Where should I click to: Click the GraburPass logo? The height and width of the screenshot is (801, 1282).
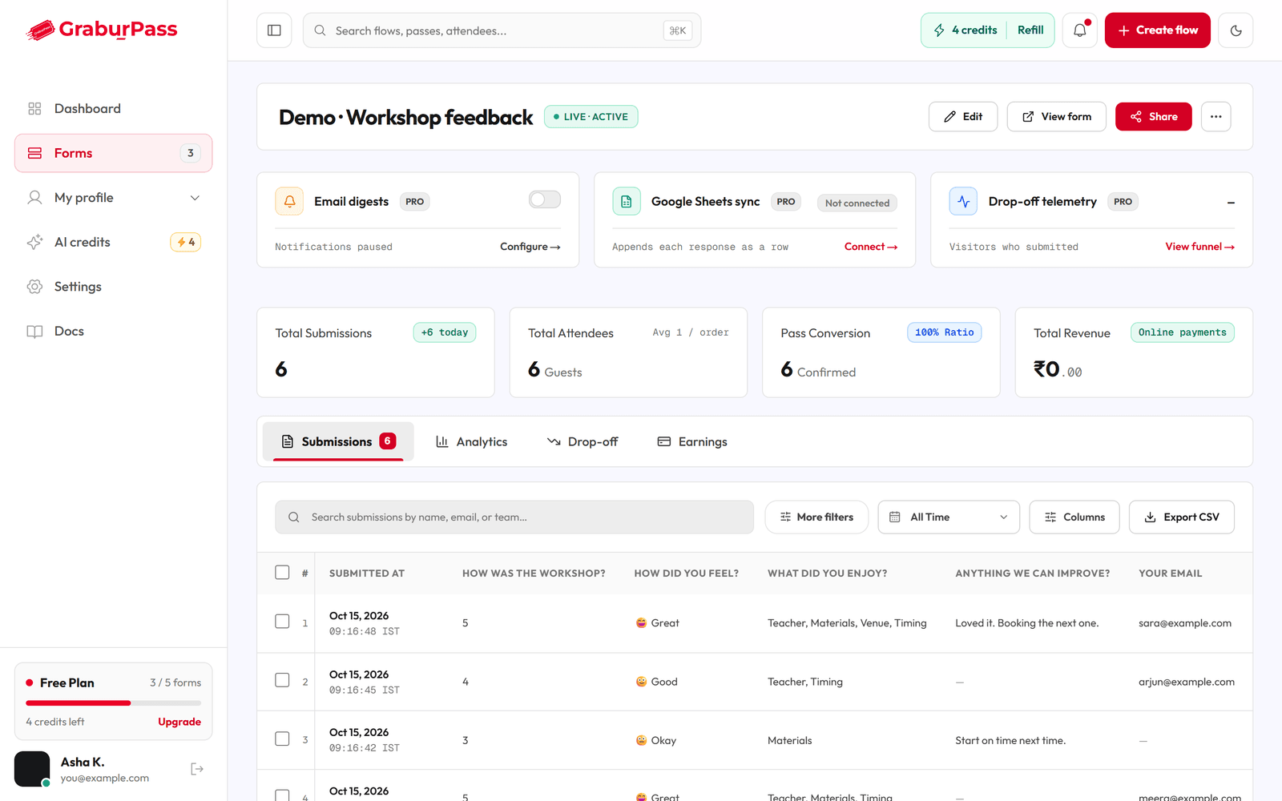102,30
